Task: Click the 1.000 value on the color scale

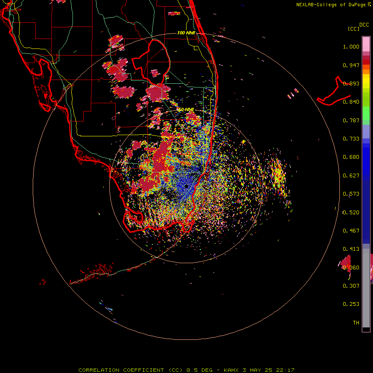Action: click(x=351, y=46)
